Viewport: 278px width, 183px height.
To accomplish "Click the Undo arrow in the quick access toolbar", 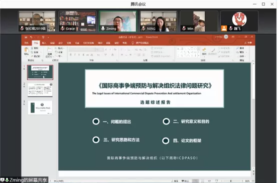I will (x=31, y=37).
